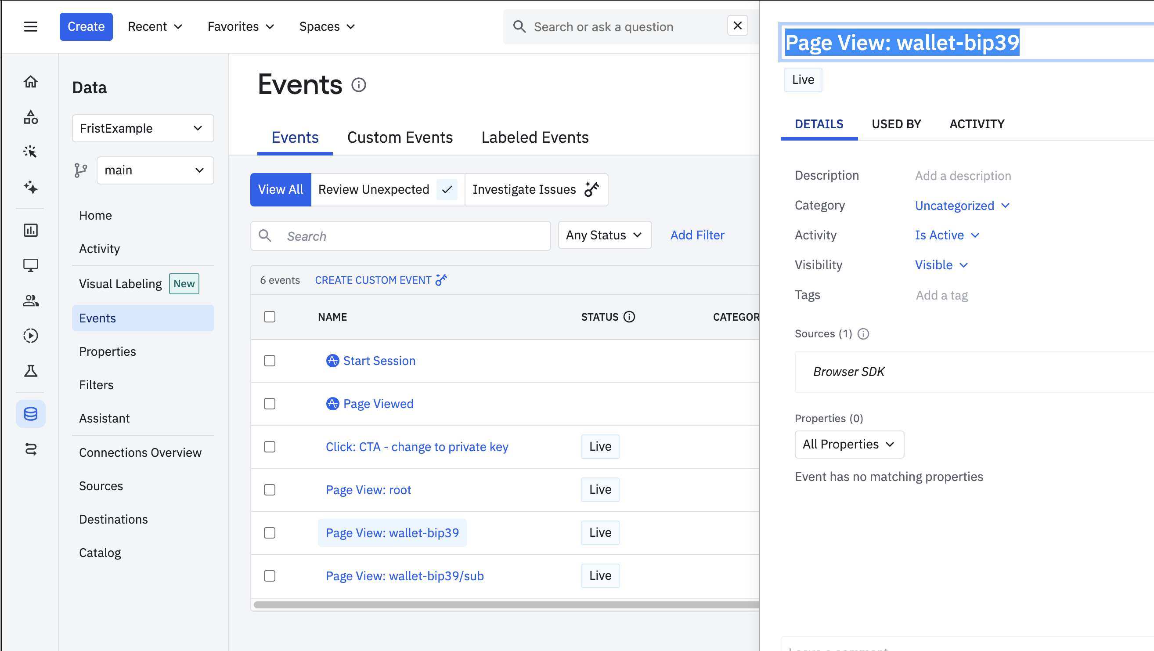Select the Events tab under heading

(x=295, y=137)
